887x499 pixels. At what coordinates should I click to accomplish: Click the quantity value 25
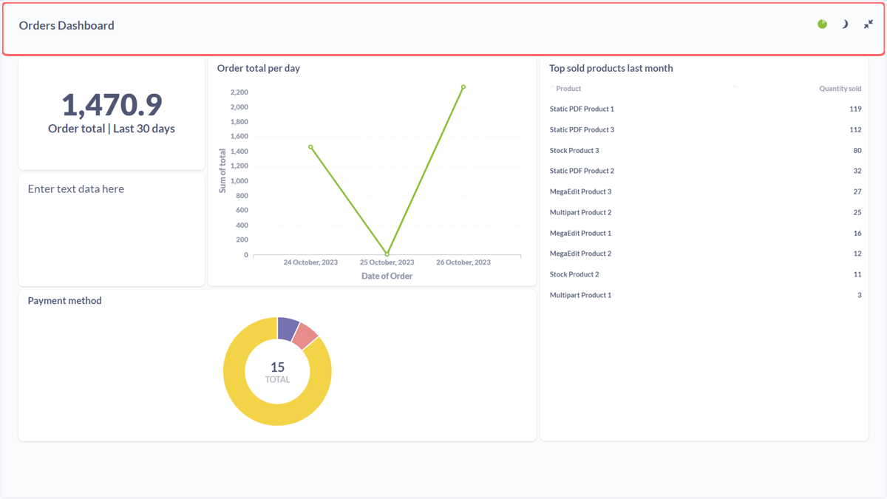click(x=857, y=212)
